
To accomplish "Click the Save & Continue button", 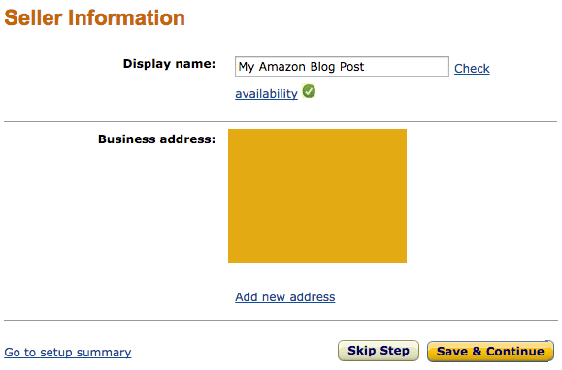I will tap(490, 352).
